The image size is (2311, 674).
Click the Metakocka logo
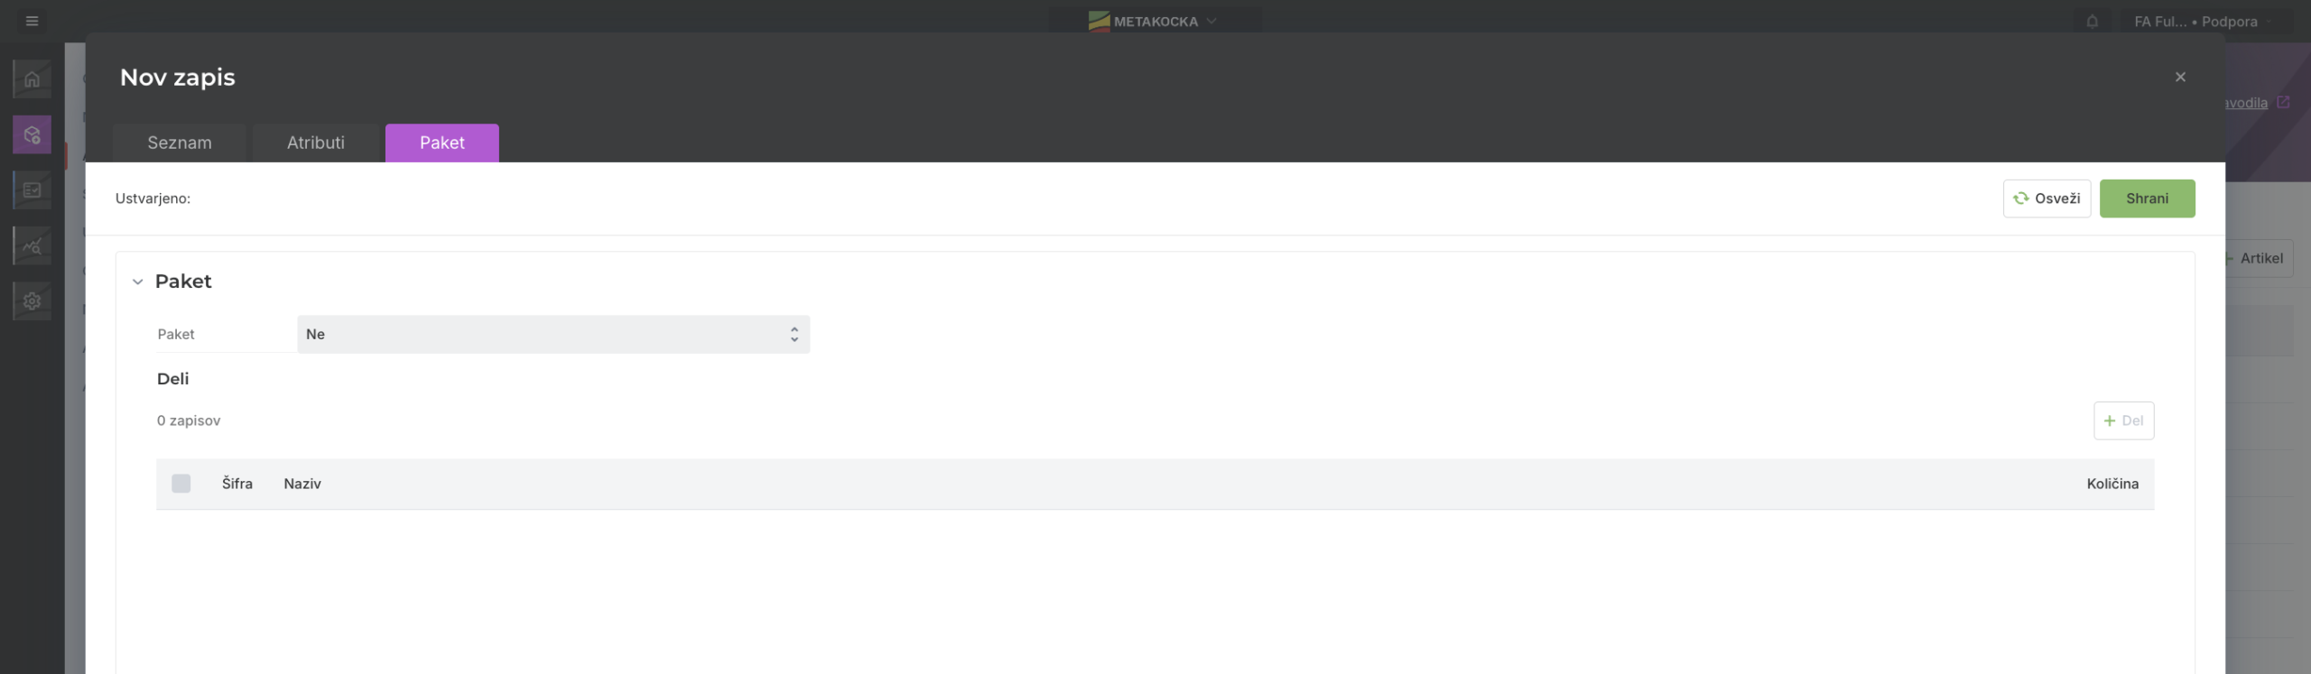tap(1099, 21)
